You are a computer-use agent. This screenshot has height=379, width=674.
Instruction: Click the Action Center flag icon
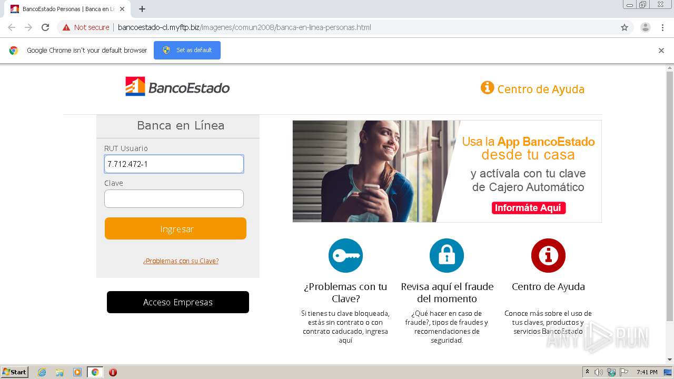point(624,372)
